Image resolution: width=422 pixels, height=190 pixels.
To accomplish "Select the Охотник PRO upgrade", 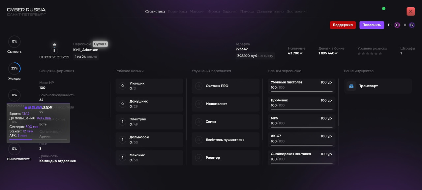I will click(226, 86).
